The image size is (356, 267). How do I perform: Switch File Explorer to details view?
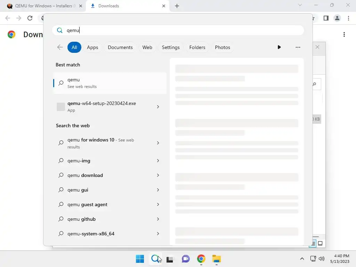313,243
